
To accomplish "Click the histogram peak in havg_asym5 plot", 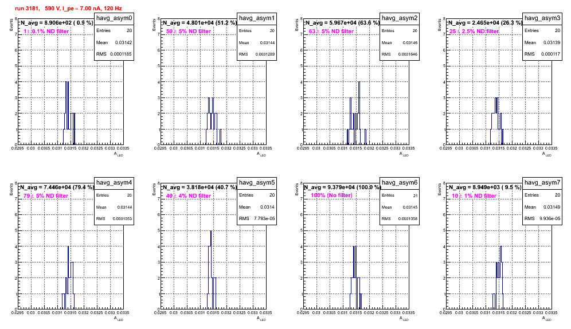I will (x=211, y=231).
